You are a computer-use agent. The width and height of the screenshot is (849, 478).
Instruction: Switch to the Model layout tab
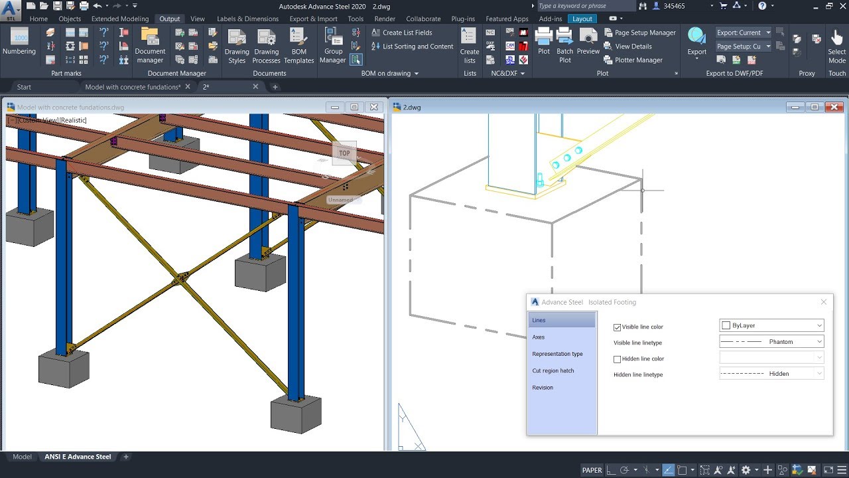[23, 457]
